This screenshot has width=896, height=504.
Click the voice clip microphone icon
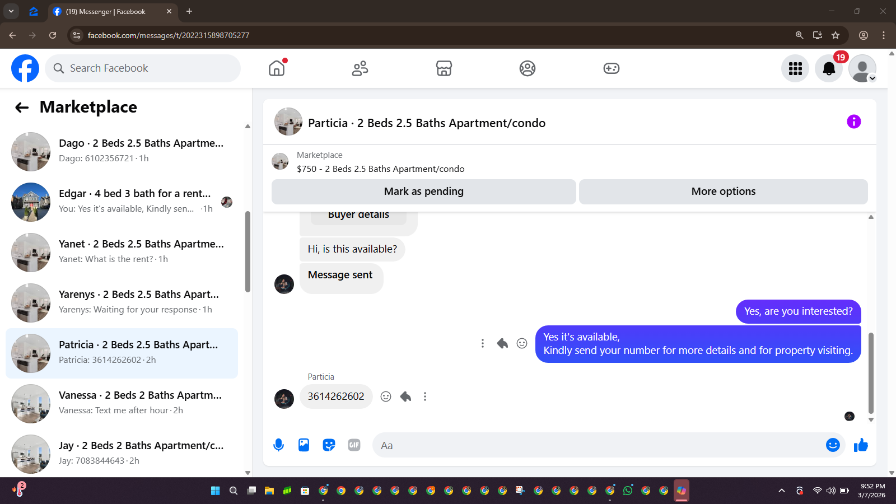(x=278, y=445)
